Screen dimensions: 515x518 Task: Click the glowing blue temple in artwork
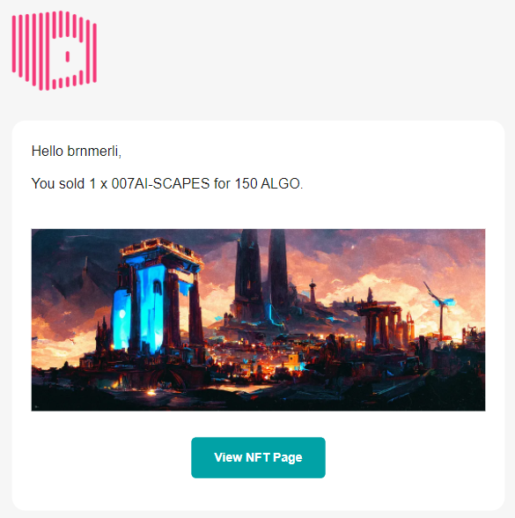155,298
